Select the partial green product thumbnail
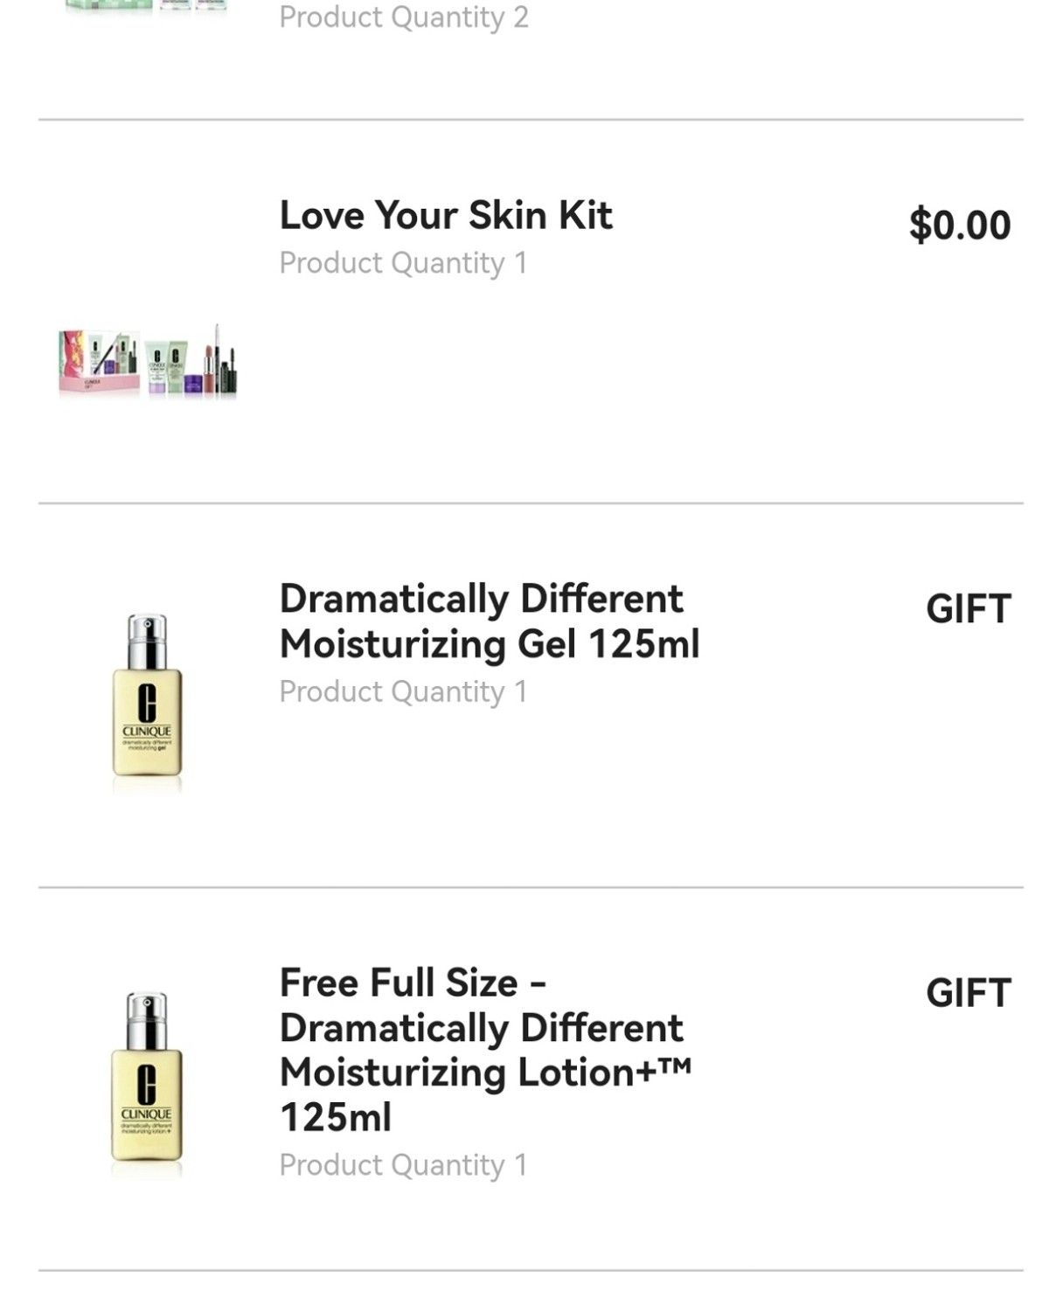Screen dimensions: 1049x1312 (x=147, y=7)
